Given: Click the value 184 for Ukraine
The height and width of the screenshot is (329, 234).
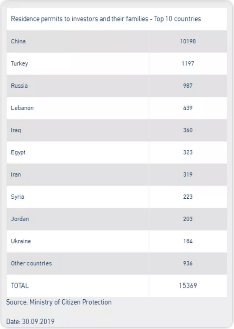Looking at the screenshot, I should (x=188, y=241).
